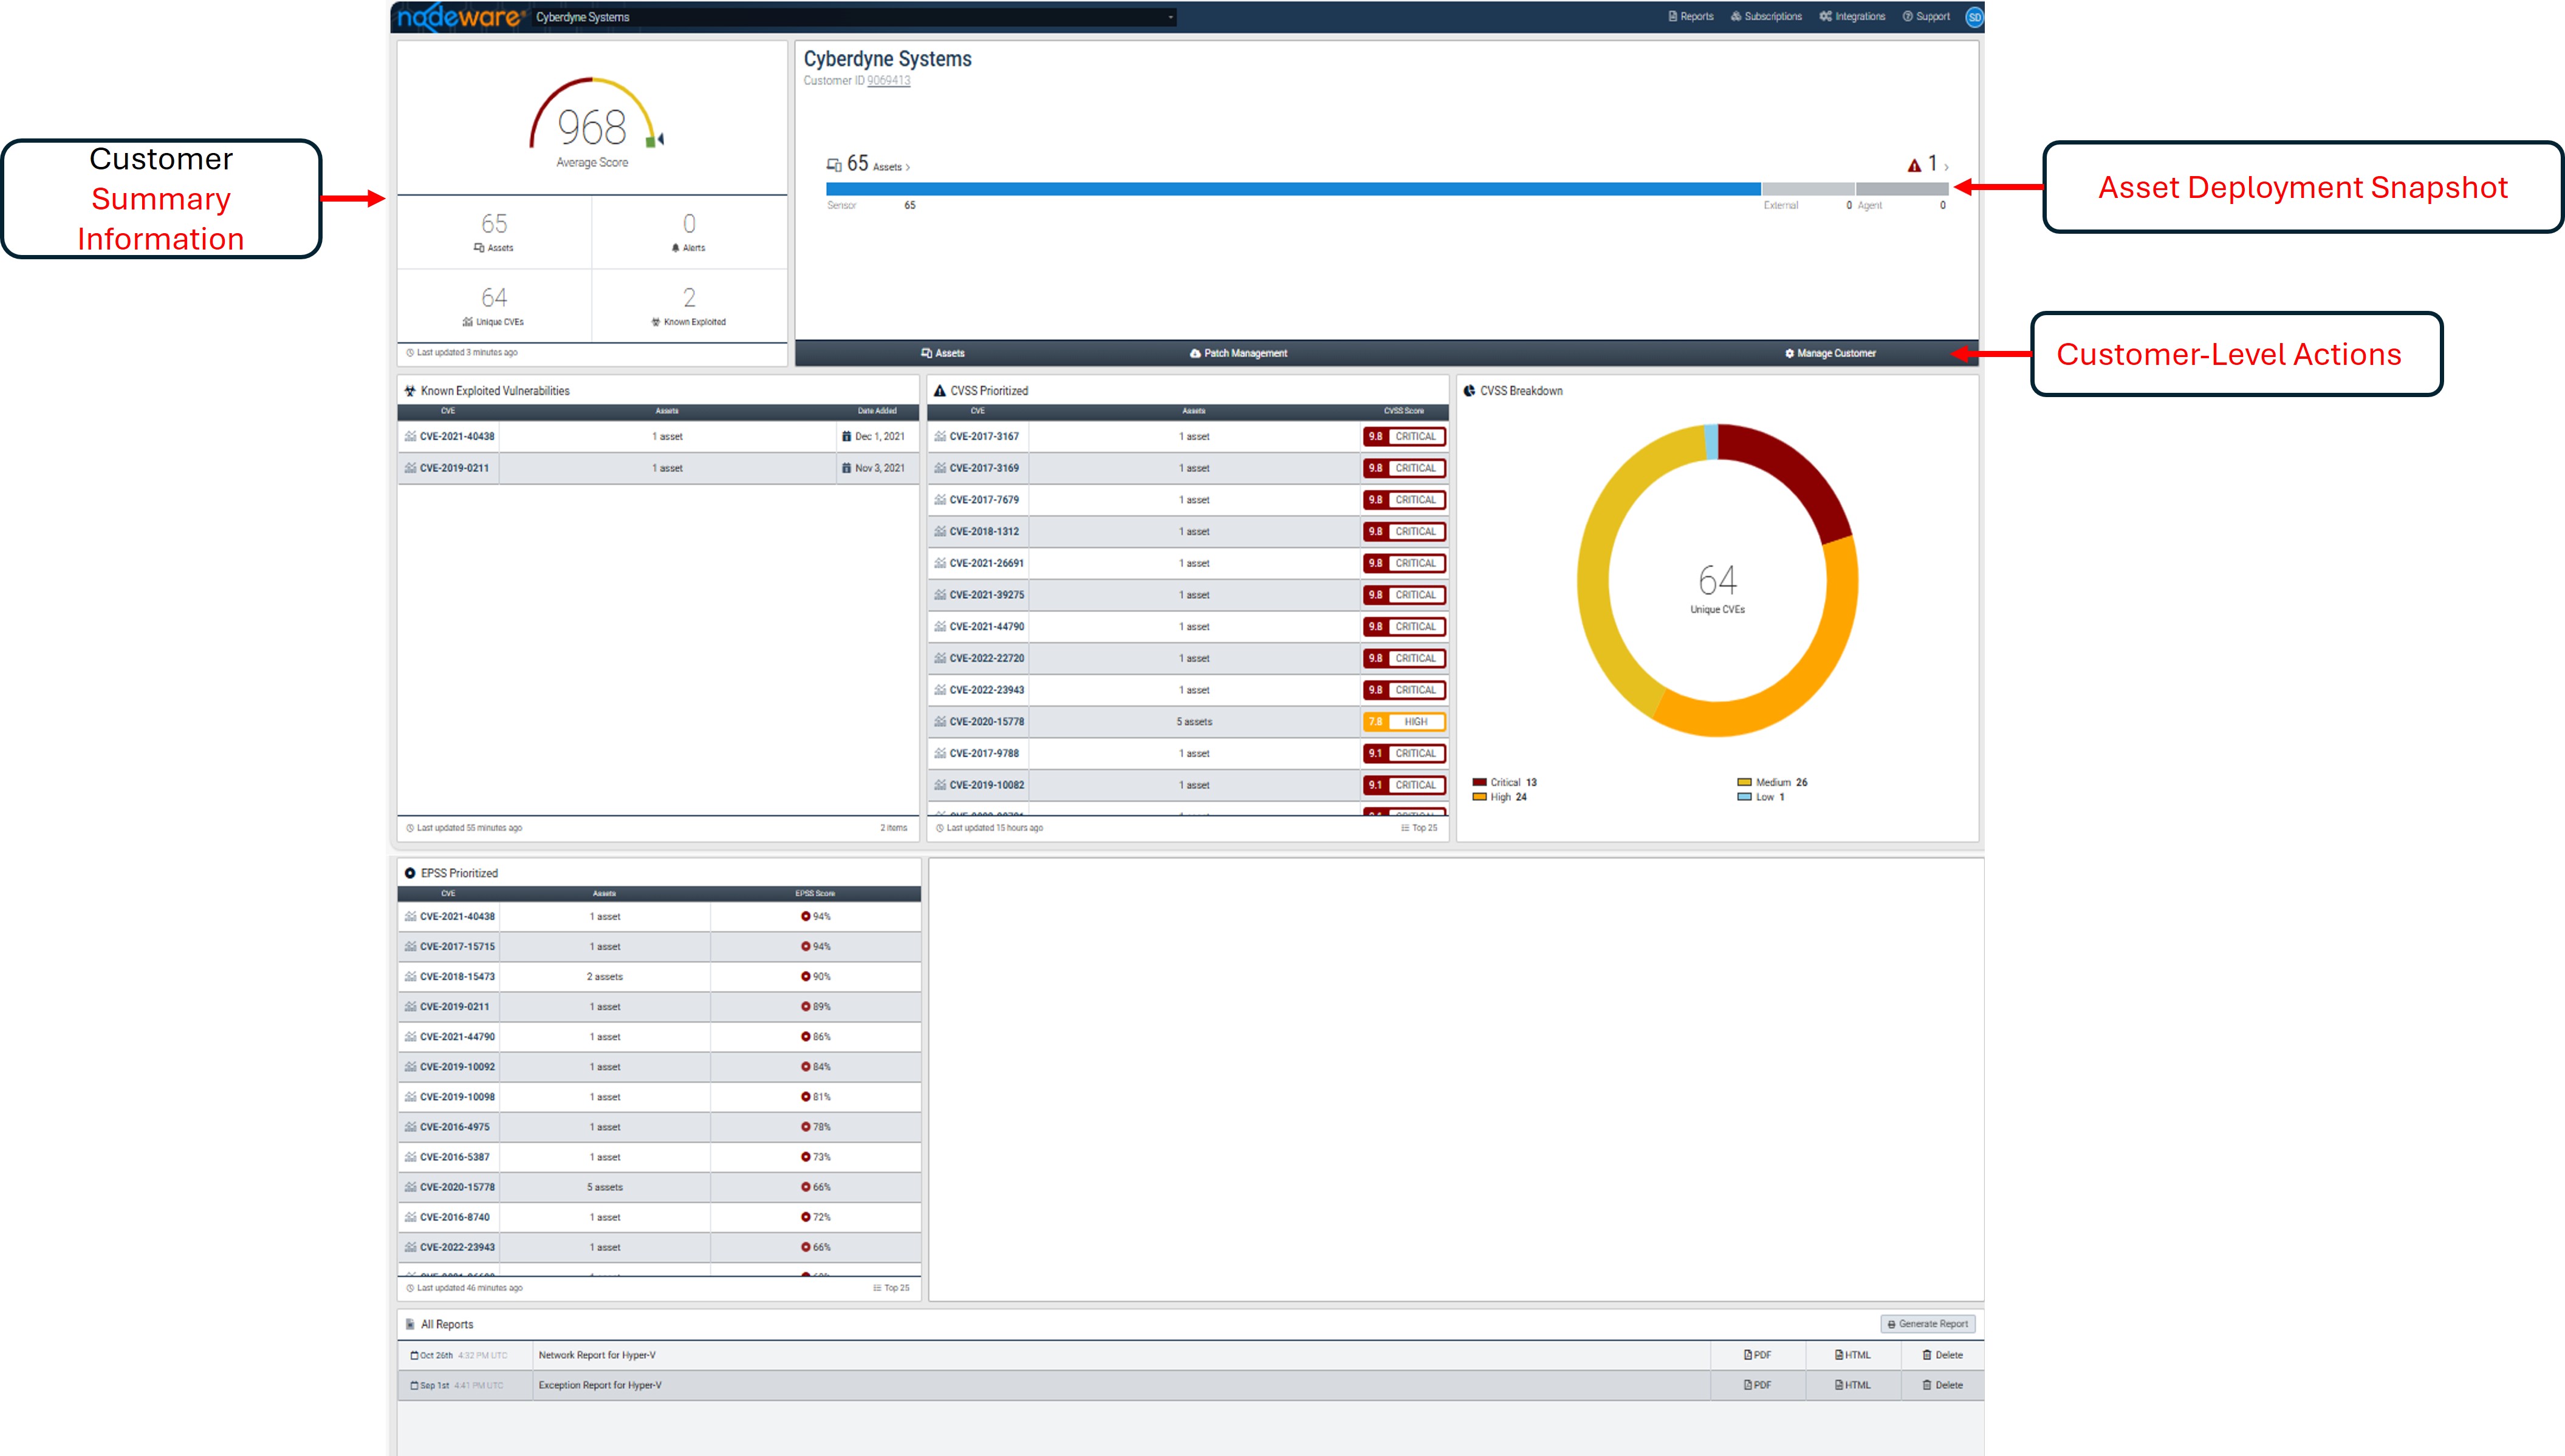2565x1456 pixels.
Task: Click the Generate Report button
Action: point(1926,1324)
